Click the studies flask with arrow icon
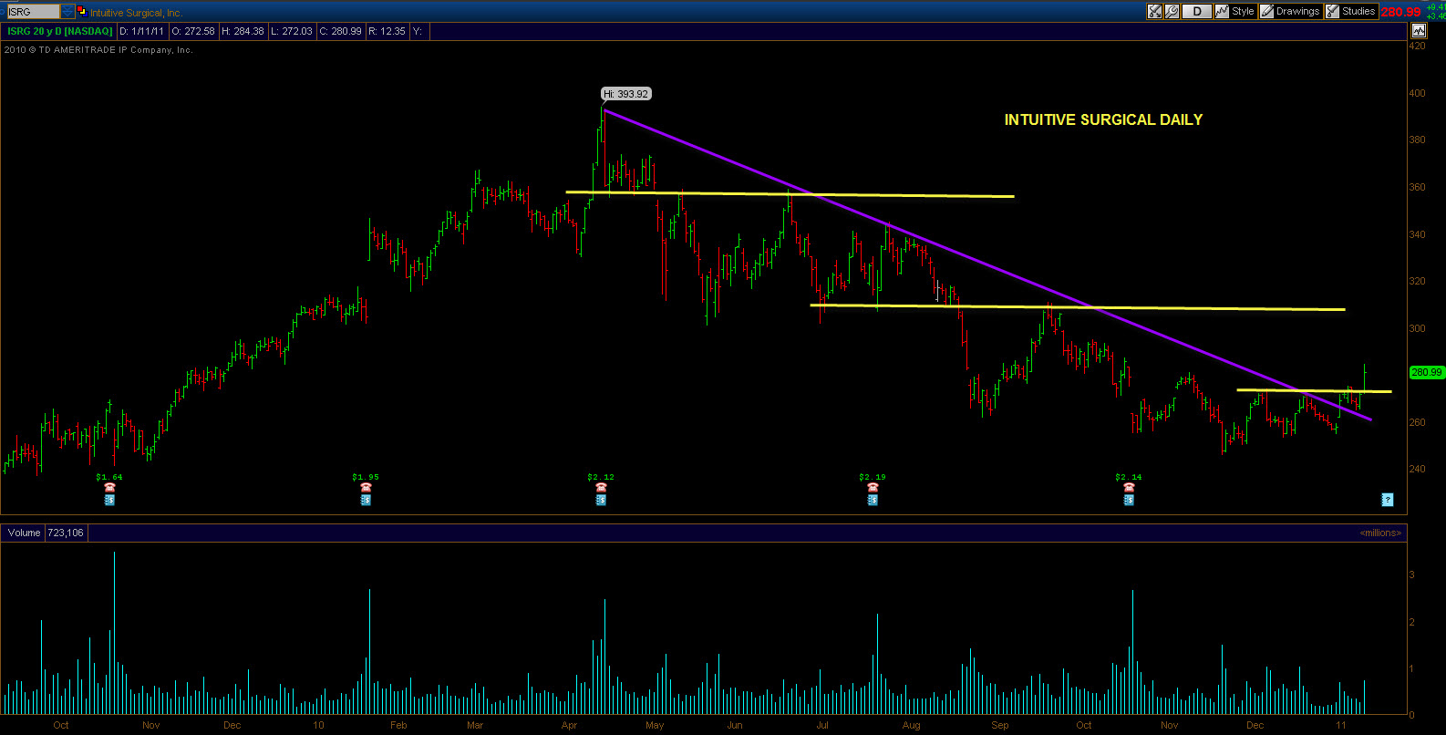 tap(1154, 12)
